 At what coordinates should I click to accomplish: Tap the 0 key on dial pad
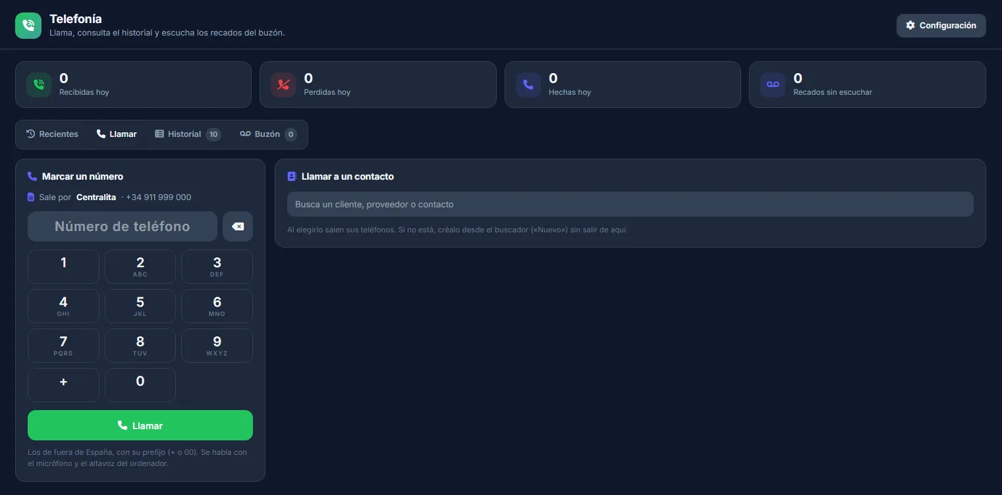coord(140,385)
